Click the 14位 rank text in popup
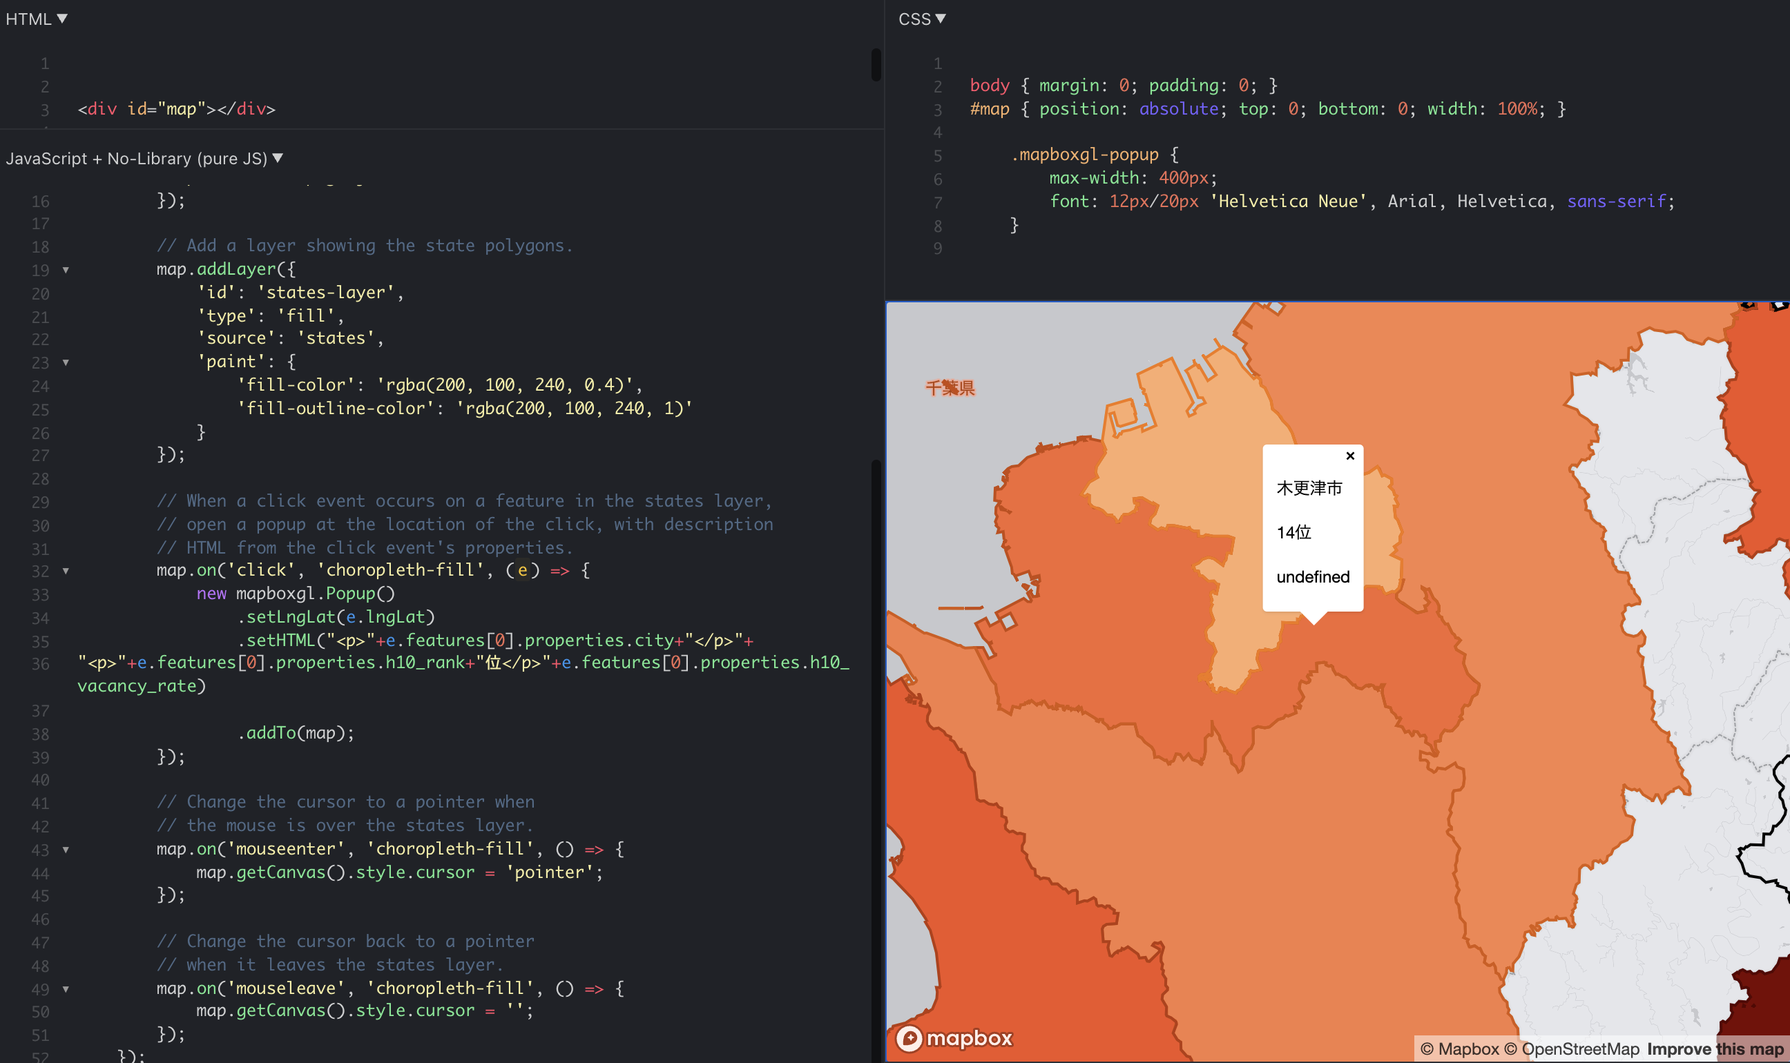1790x1063 pixels. (x=1293, y=532)
